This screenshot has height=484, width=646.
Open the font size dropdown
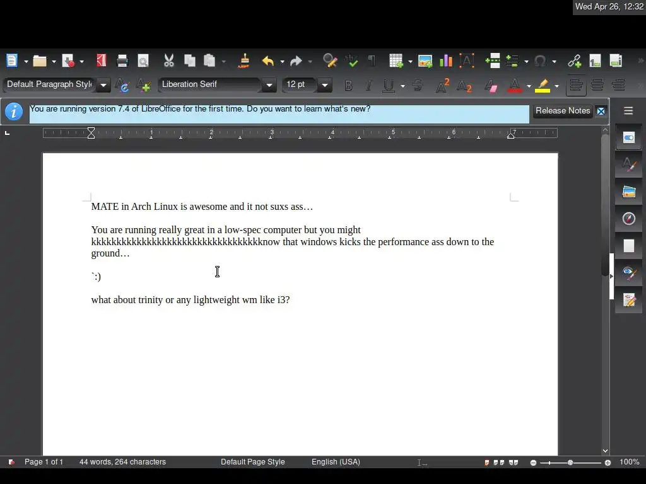(325, 85)
